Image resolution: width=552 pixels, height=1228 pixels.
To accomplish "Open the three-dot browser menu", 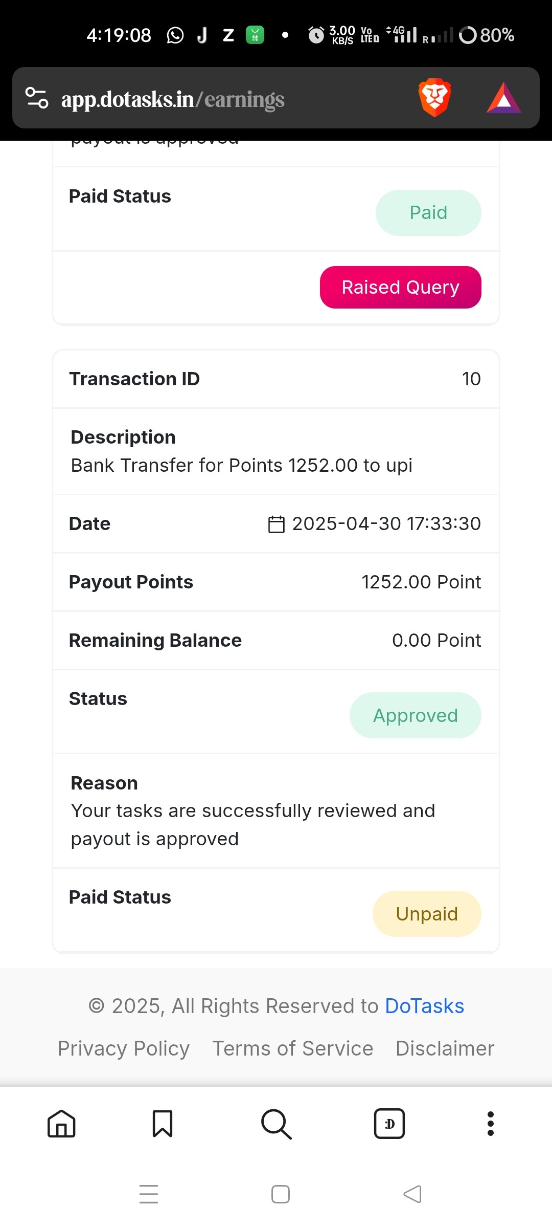I will 491,1124.
